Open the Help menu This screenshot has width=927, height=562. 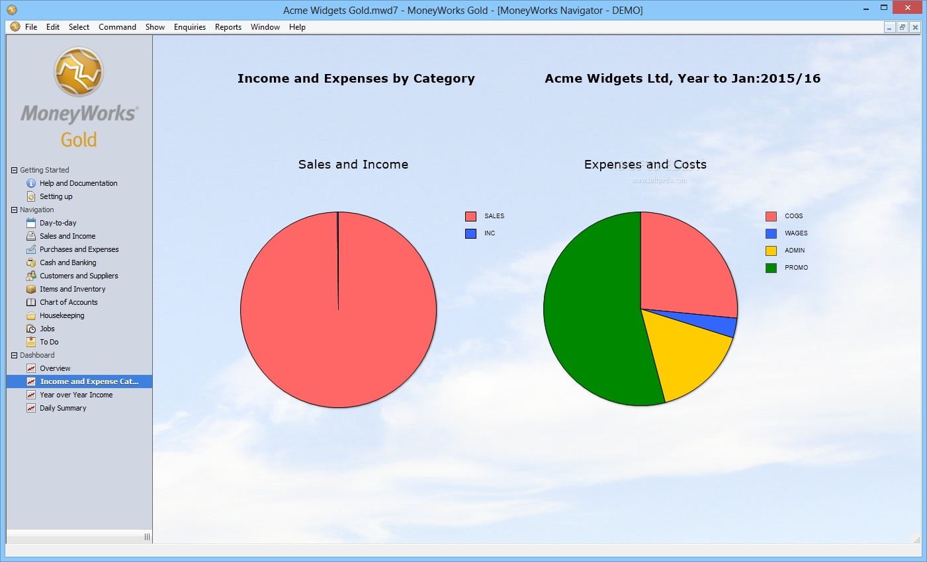tap(297, 27)
